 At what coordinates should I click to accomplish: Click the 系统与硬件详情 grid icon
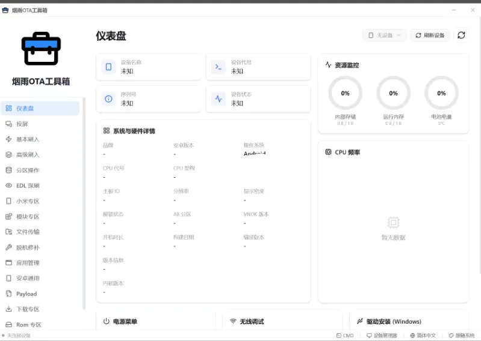pyautogui.click(x=107, y=131)
